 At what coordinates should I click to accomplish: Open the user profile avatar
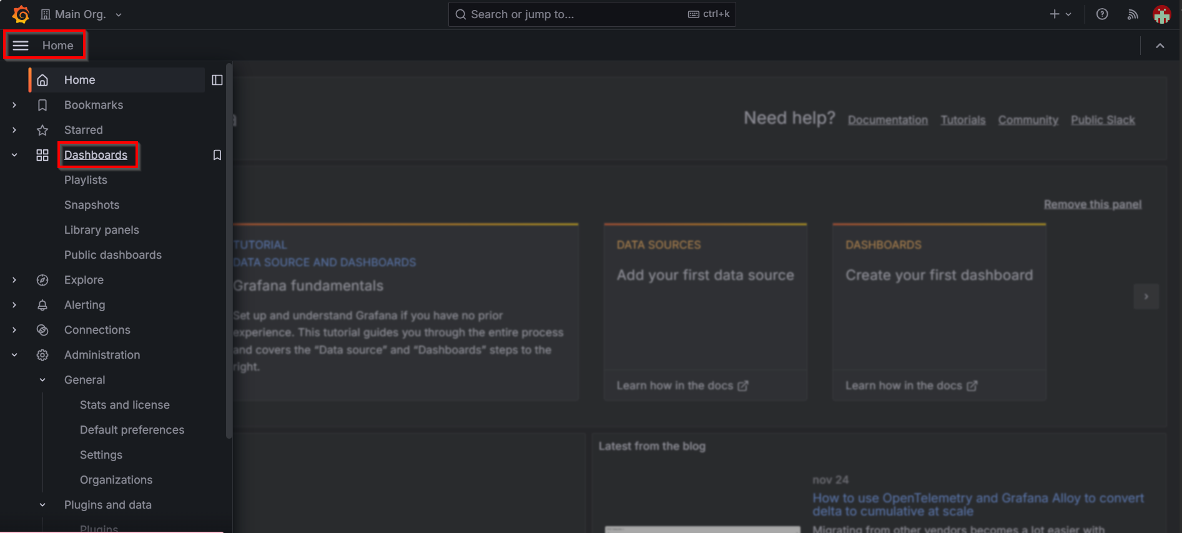click(1162, 14)
